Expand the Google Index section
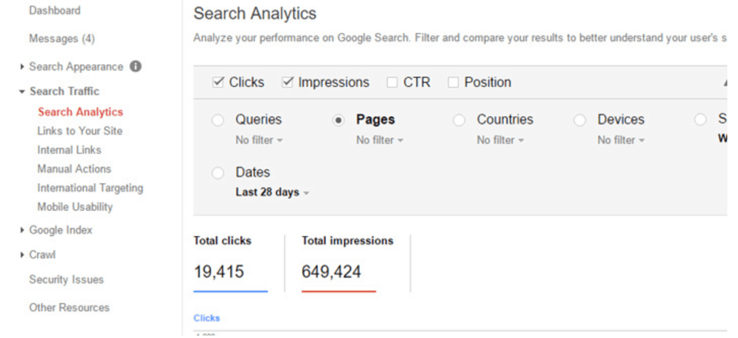 point(22,230)
